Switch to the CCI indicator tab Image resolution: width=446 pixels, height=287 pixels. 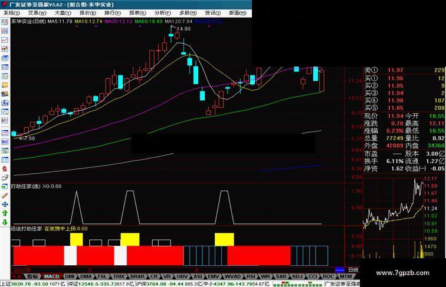tap(313, 276)
